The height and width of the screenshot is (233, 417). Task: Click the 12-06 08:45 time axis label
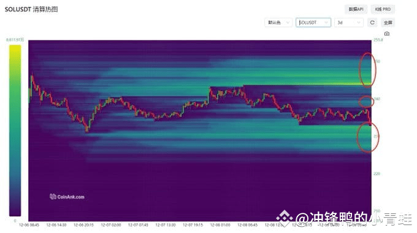29,225
